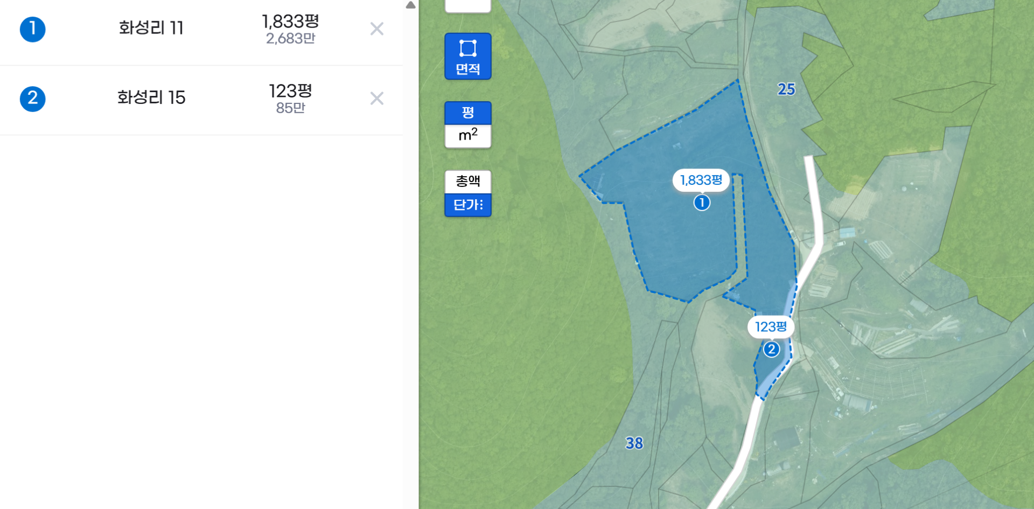This screenshot has width=1034, height=509.
Task: Remove 화성리 15 parcel entry
Action: [x=377, y=98]
